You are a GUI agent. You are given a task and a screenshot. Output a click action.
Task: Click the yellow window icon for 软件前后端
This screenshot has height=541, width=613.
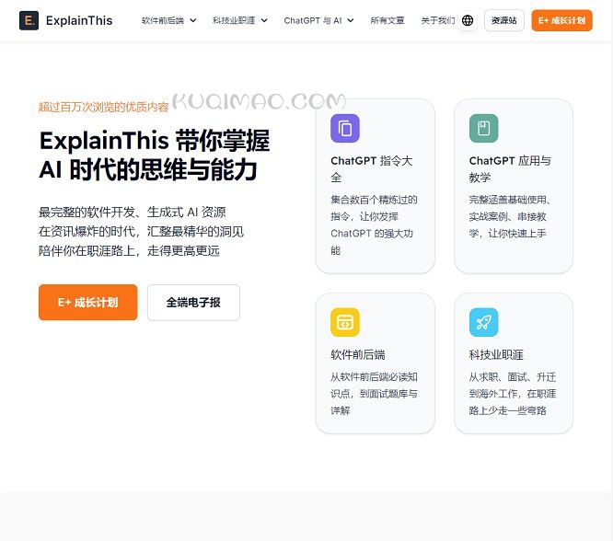click(x=345, y=322)
